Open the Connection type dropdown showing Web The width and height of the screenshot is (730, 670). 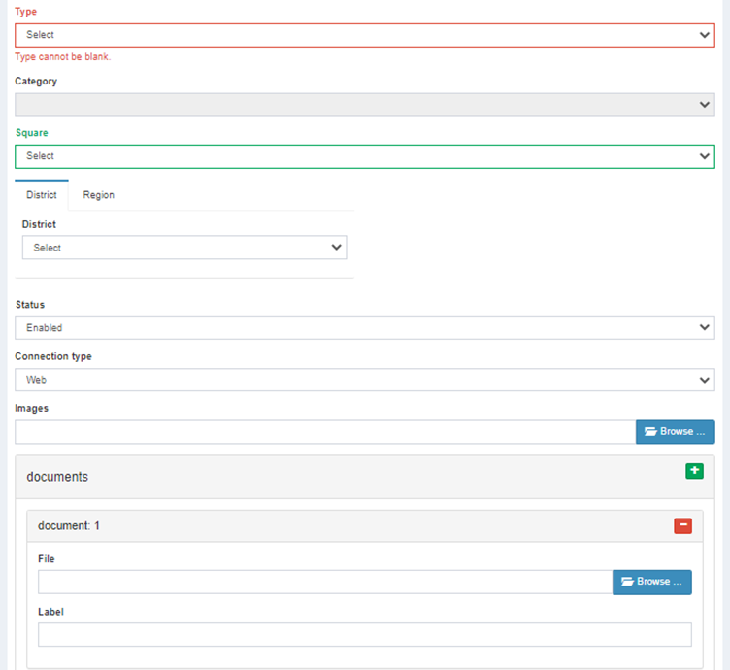point(364,380)
